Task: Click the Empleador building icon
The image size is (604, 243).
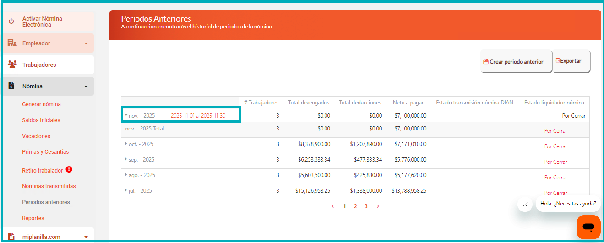Action: [12, 43]
